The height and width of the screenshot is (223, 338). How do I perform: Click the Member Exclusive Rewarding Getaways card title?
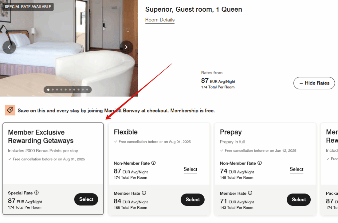click(41, 136)
